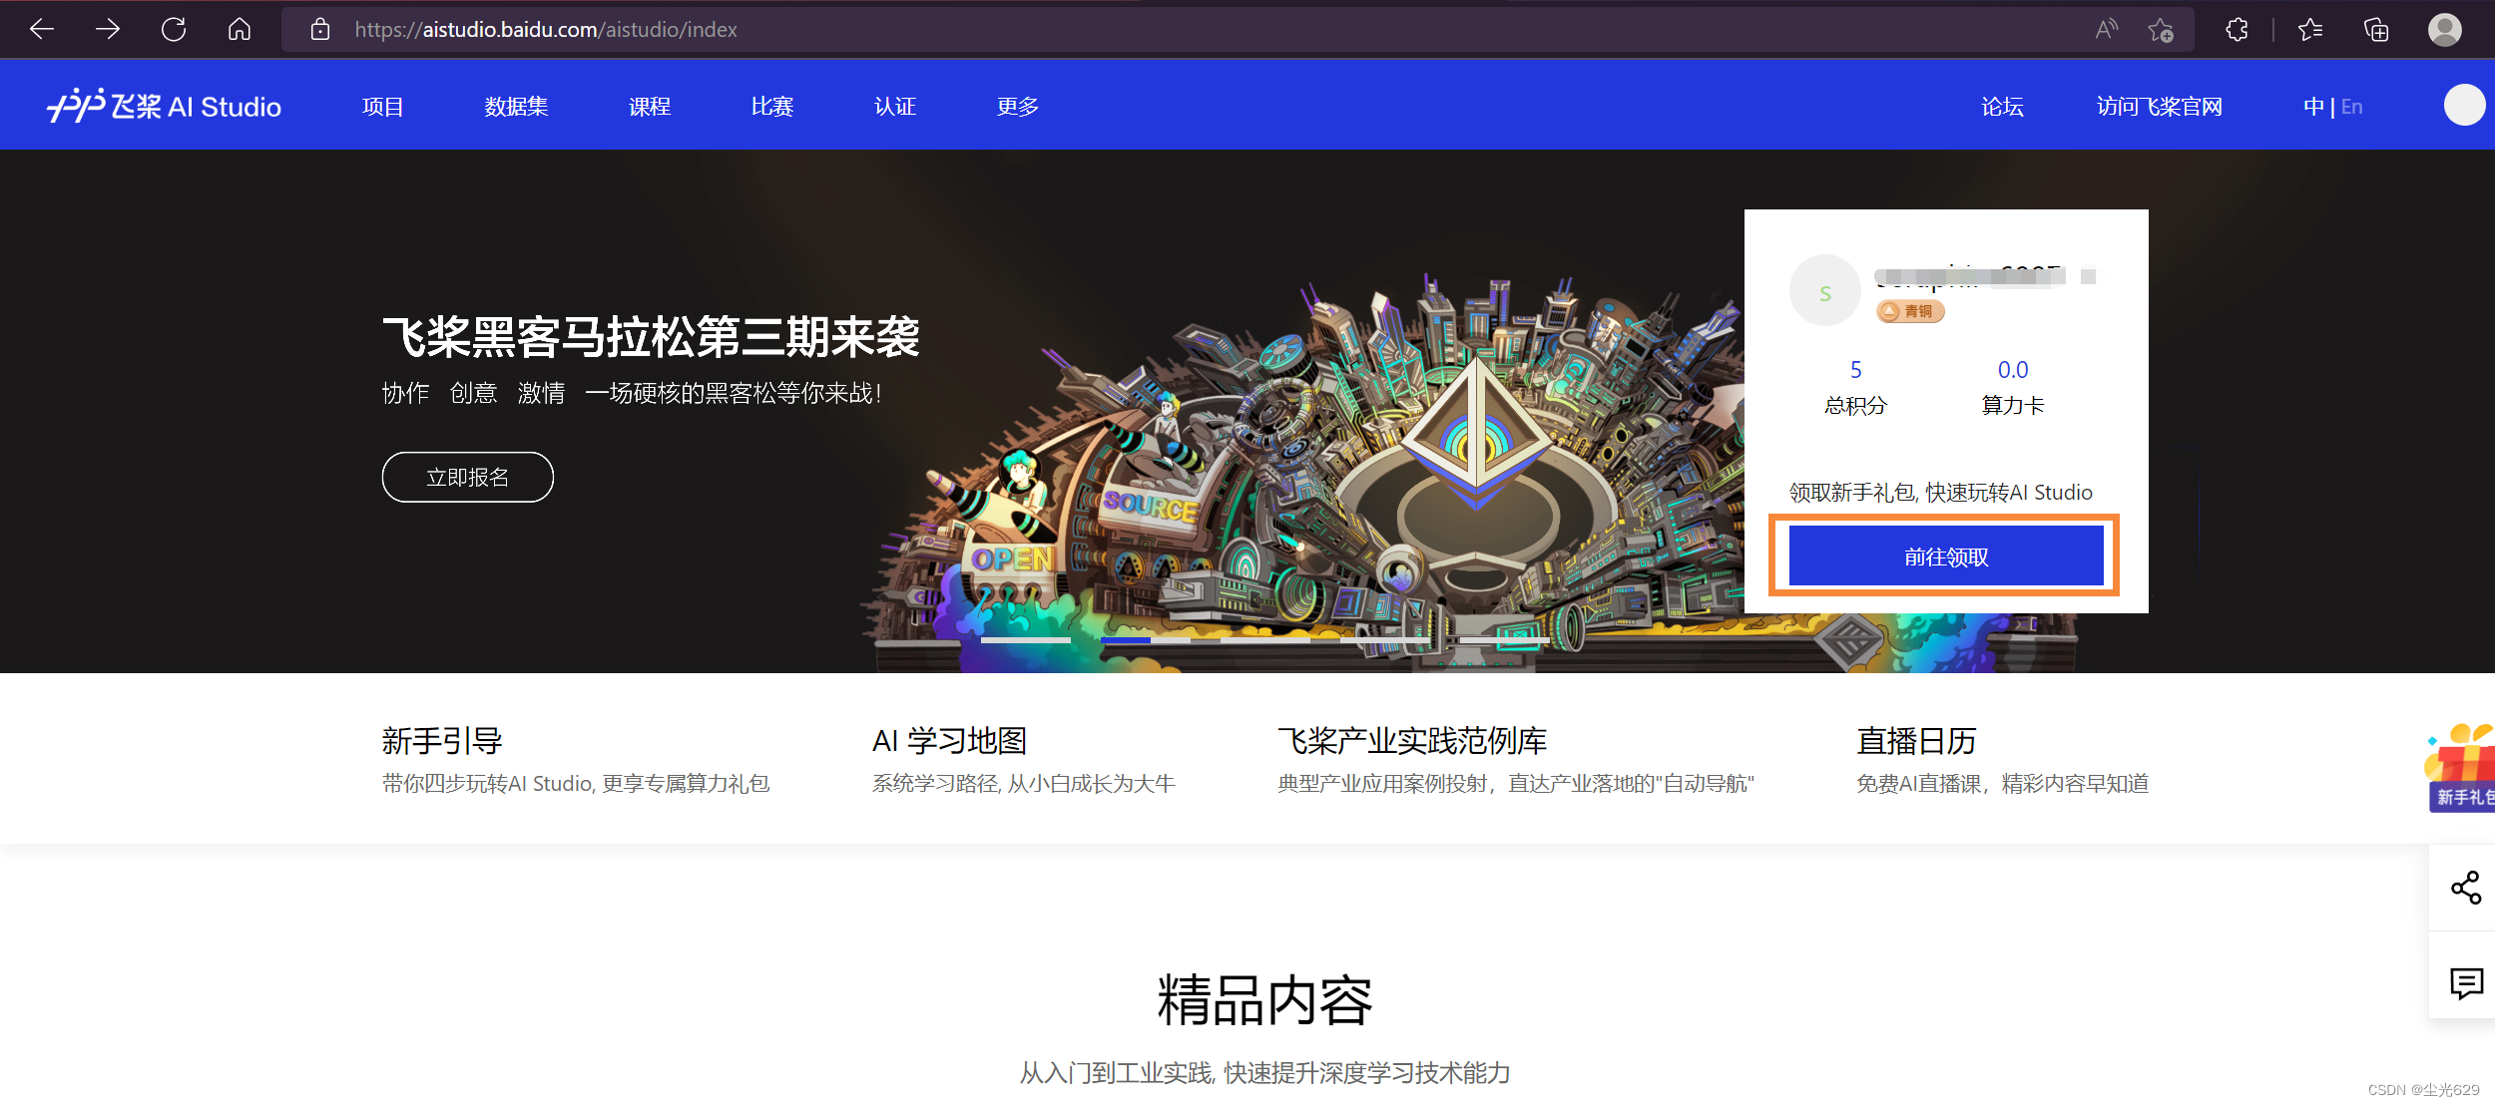Open the 项目 menu

click(383, 107)
